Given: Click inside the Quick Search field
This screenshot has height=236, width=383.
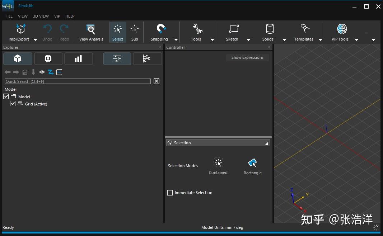Looking at the screenshot, I should click(78, 81).
